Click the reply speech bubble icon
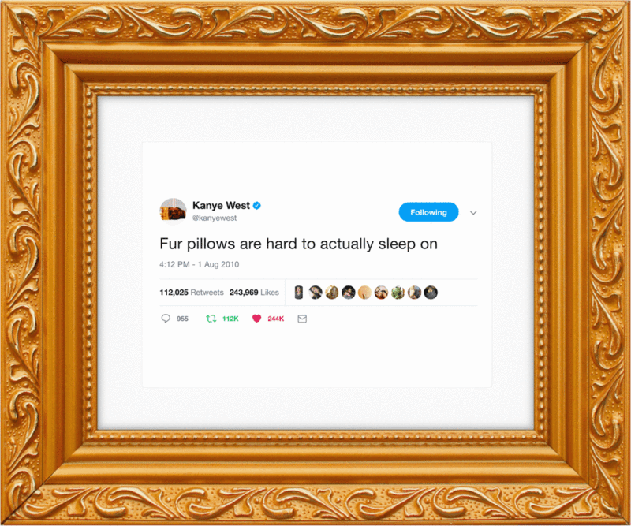Screen dimensions: 631x526 (166, 319)
